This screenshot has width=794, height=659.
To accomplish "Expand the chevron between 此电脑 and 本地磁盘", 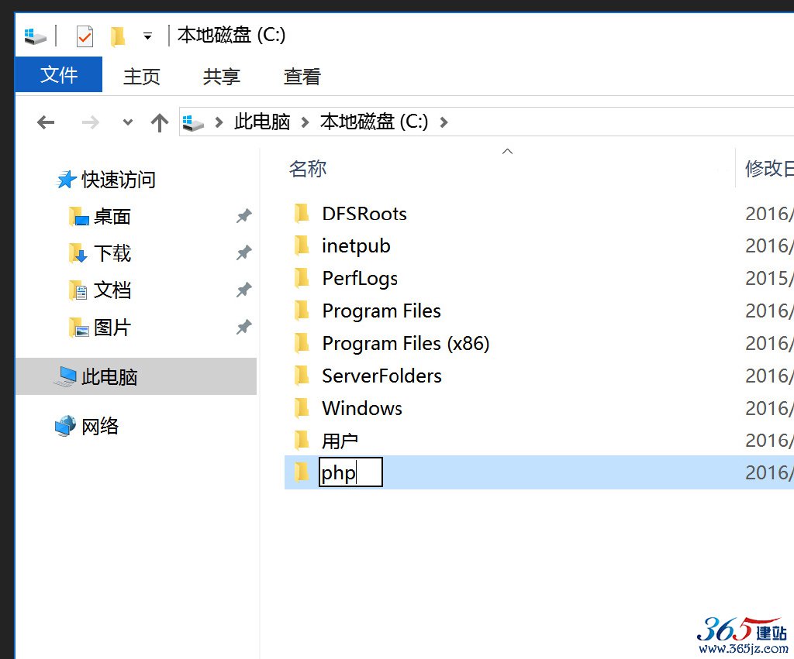I will (305, 122).
